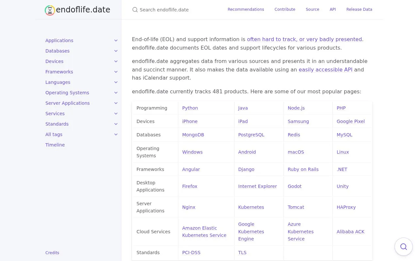The height and width of the screenshot is (261, 418).
Task: Expand the Frameworks category chevron
Action: [x=116, y=72]
